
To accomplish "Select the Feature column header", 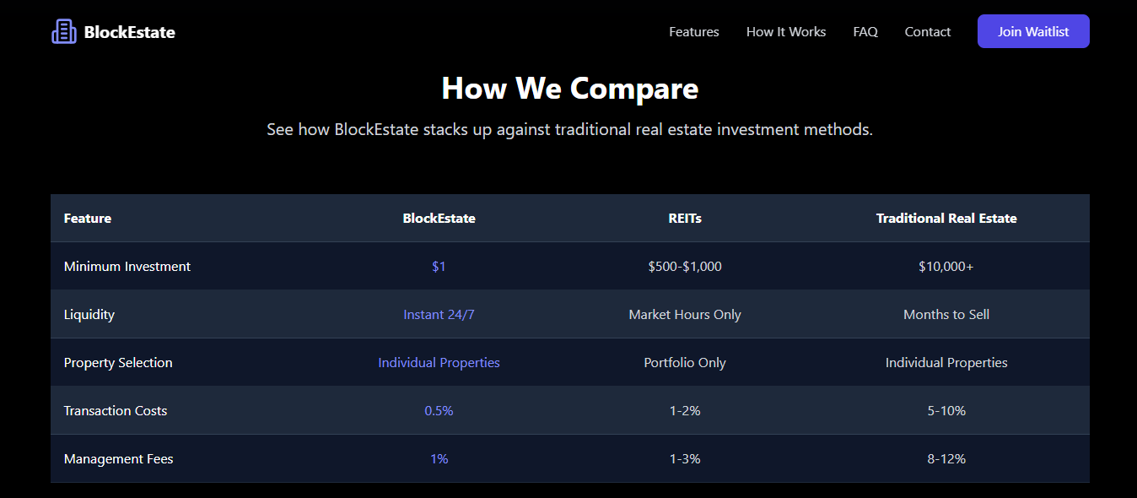I will [88, 218].
